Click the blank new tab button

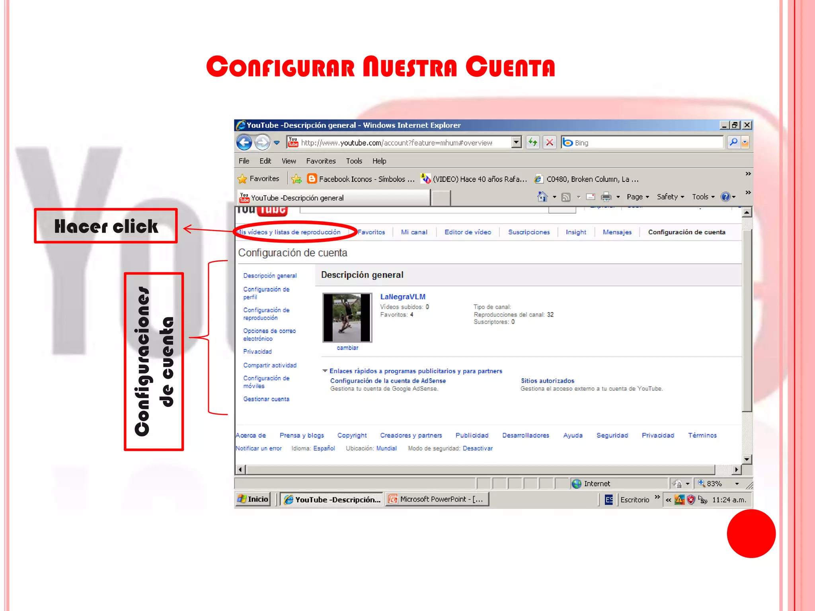click(x=441, y=198)
